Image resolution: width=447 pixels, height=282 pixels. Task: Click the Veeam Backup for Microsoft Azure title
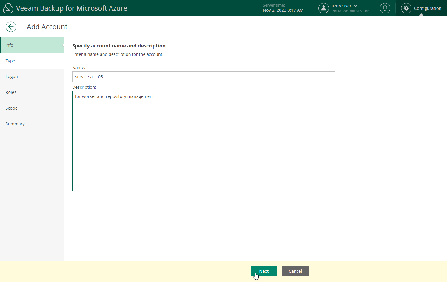(72, 8)
